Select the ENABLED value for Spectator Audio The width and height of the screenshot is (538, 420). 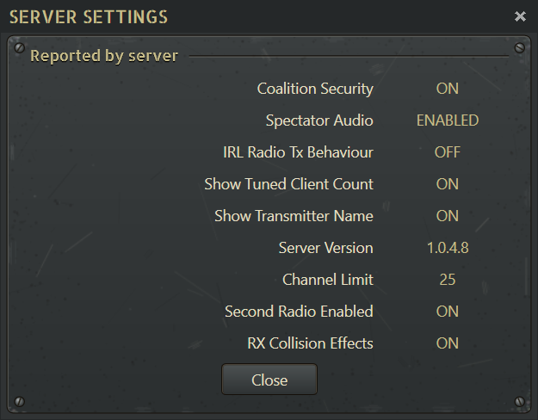point(448,120)
